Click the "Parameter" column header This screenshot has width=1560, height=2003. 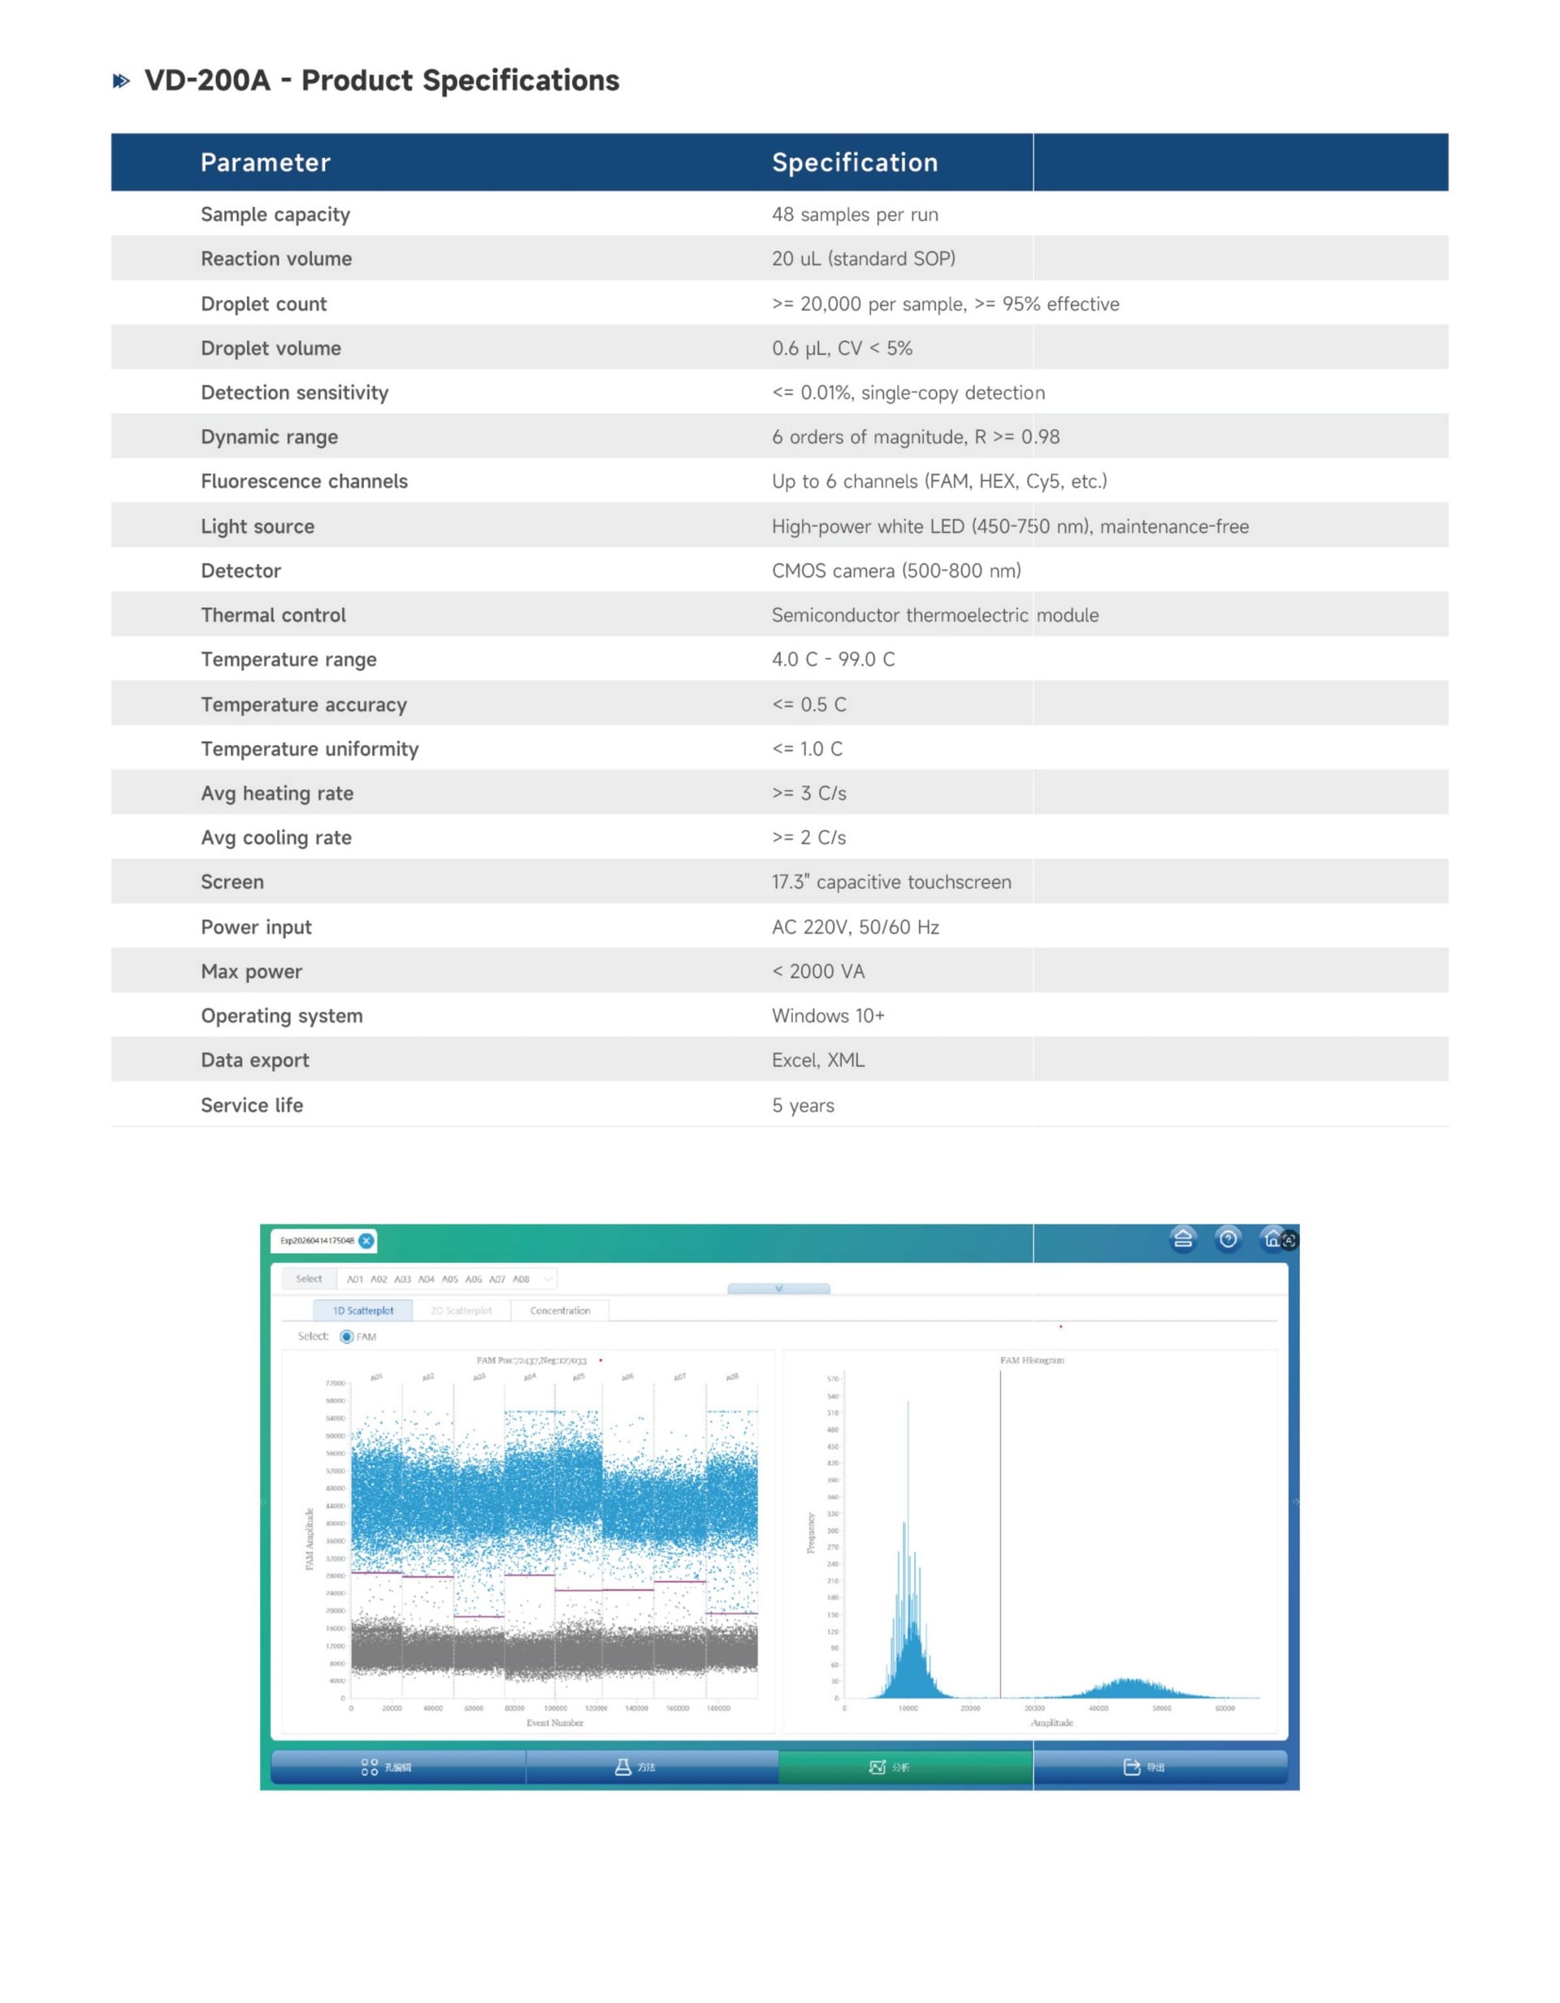[x=266, y=163]
